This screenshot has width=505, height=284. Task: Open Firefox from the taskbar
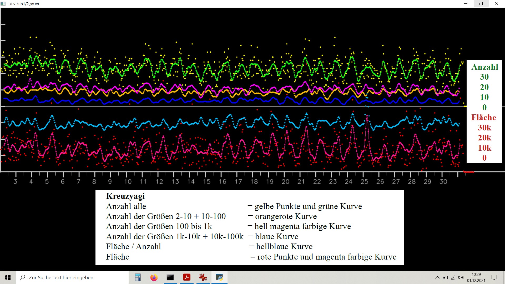[154, 277]
